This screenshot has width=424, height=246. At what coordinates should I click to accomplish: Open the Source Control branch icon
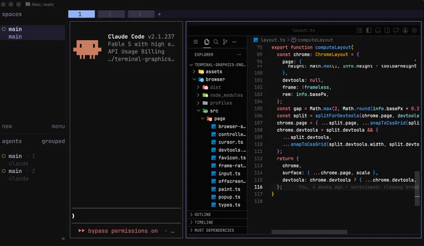coord(225,42)
